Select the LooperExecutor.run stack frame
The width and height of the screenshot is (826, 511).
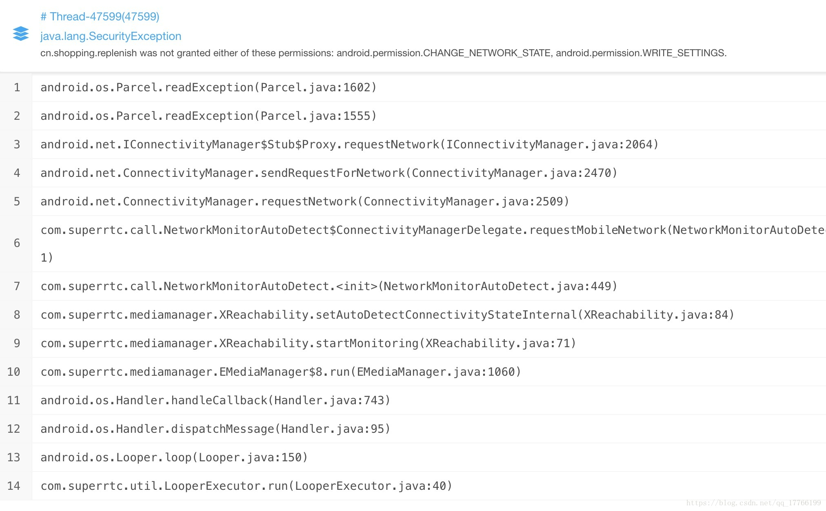246,486
